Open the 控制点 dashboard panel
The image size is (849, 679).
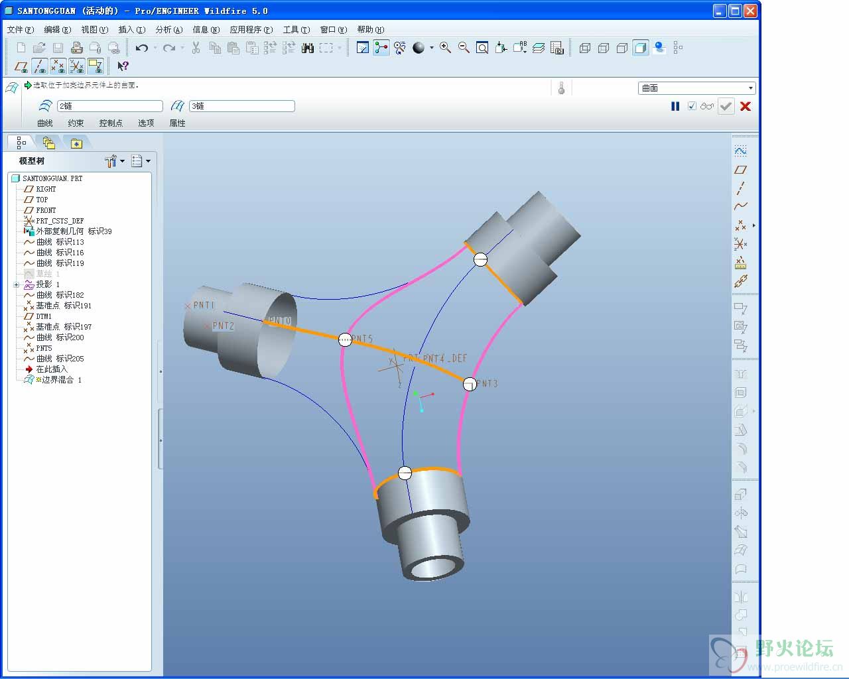pos(111,123)
